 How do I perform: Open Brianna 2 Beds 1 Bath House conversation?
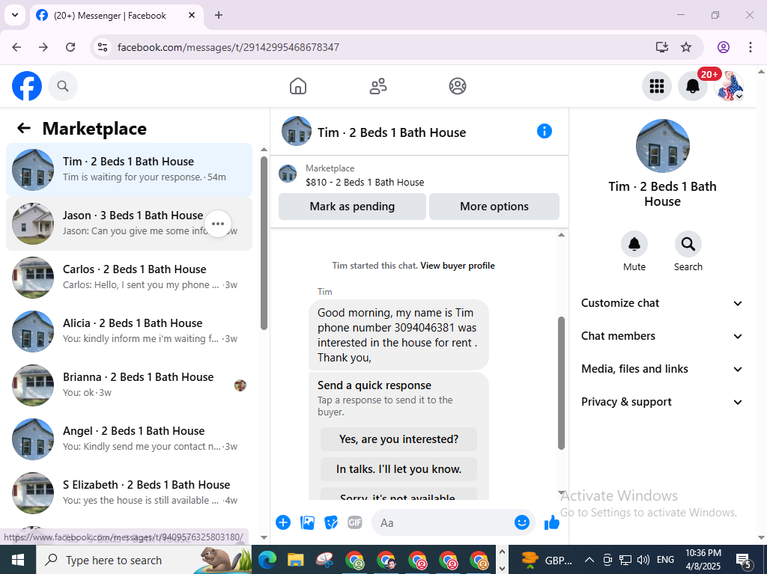click(129, 385)
